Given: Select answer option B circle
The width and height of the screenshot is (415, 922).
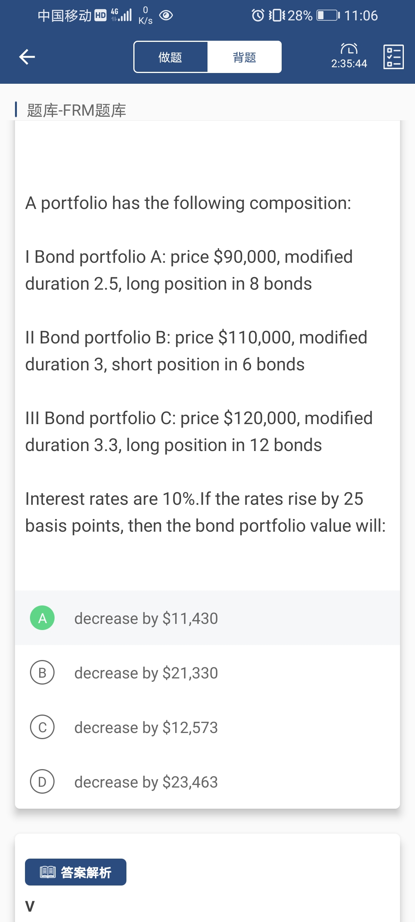Looking at the screenshot, I should [x=42, y=672].
